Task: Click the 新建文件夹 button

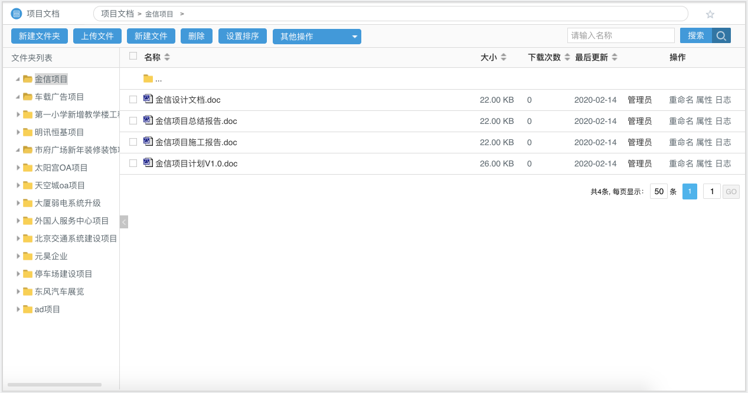Action: pyautogui.click(x=39, y=35)
